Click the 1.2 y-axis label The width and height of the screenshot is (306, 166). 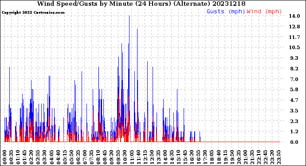tap(294, 131)
